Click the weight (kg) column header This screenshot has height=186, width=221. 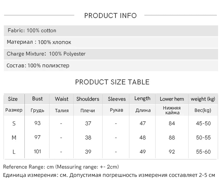(203, 99)
